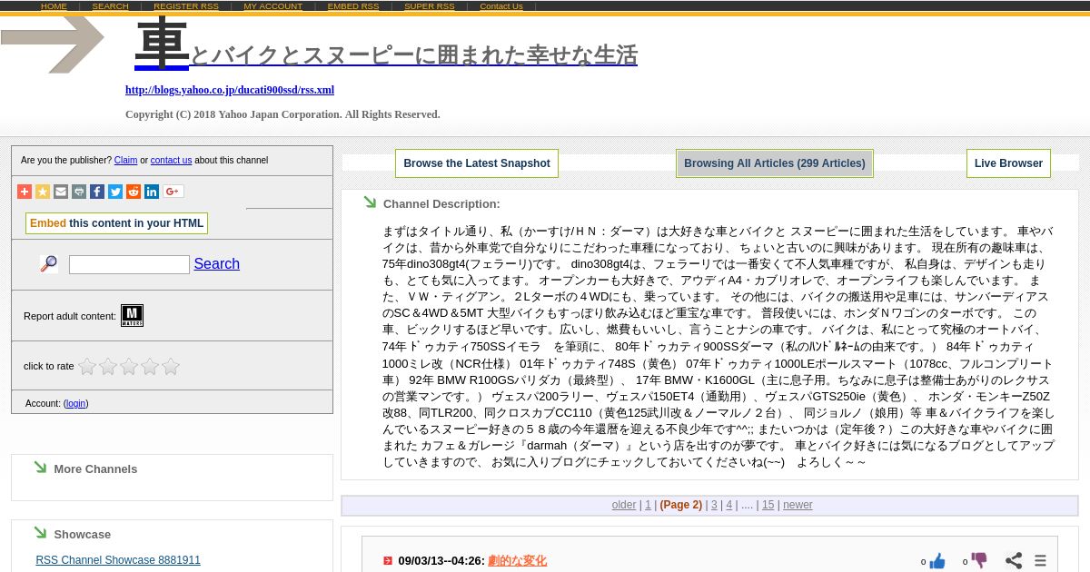Screen dimensions: 1090x572
Task: Open the article share icon
Action: pyautogui.click(x=1014, y=561)
